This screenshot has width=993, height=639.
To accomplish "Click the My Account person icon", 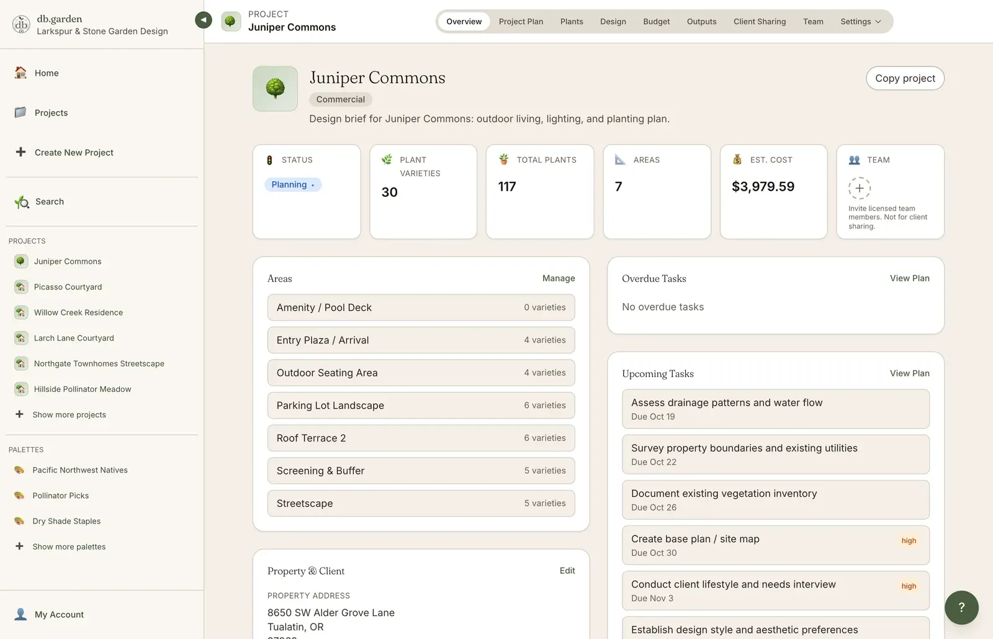I will (x=20, y=614).
